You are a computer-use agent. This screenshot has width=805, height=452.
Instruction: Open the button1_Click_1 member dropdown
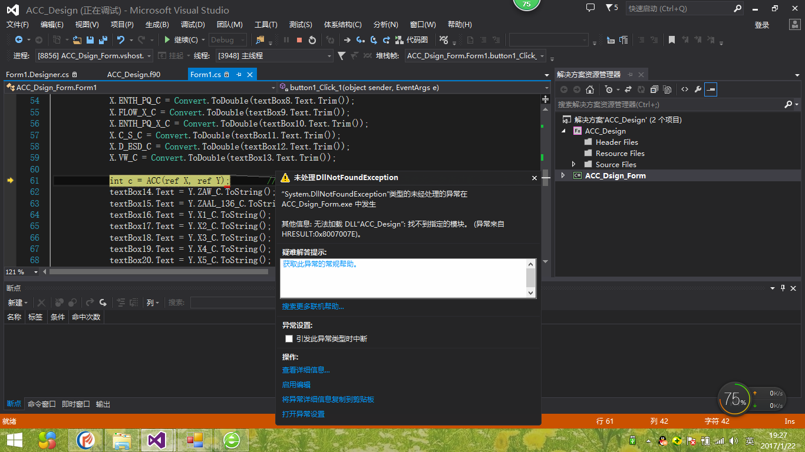pyautogui.click(x=413, y=87)
